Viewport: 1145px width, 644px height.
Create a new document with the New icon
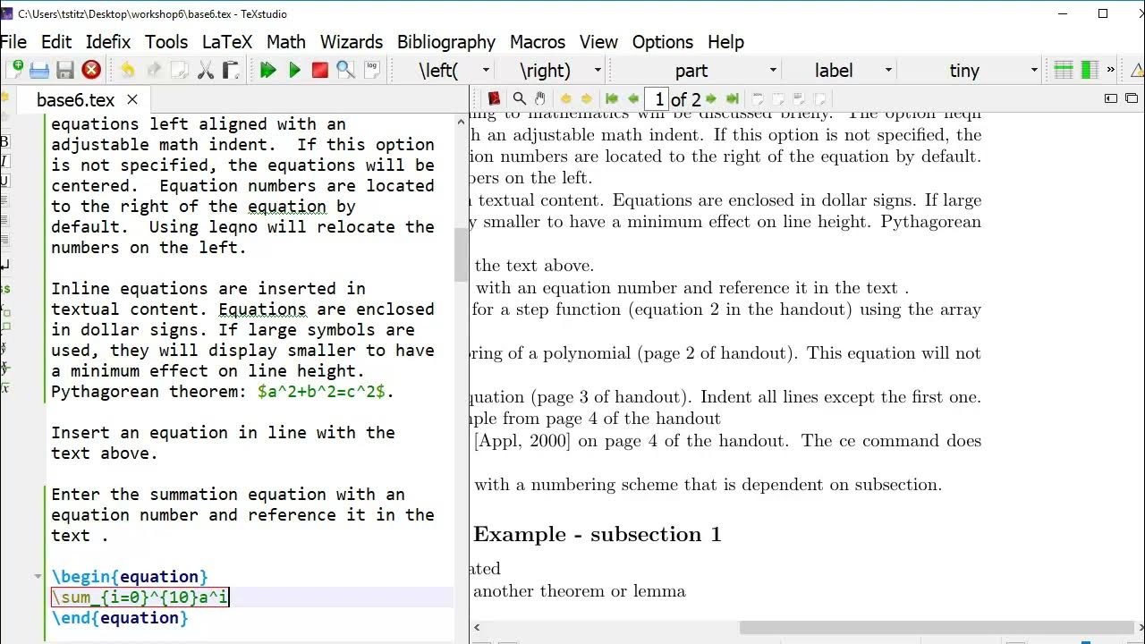coord(14,70)
